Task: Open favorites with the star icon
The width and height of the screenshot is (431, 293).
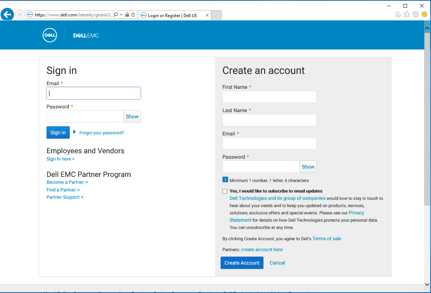Action: tap(407, 15)
